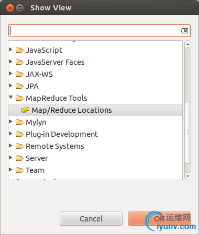Click the scrollbar down arrow
199x235 pixels.
pos(187,176)
